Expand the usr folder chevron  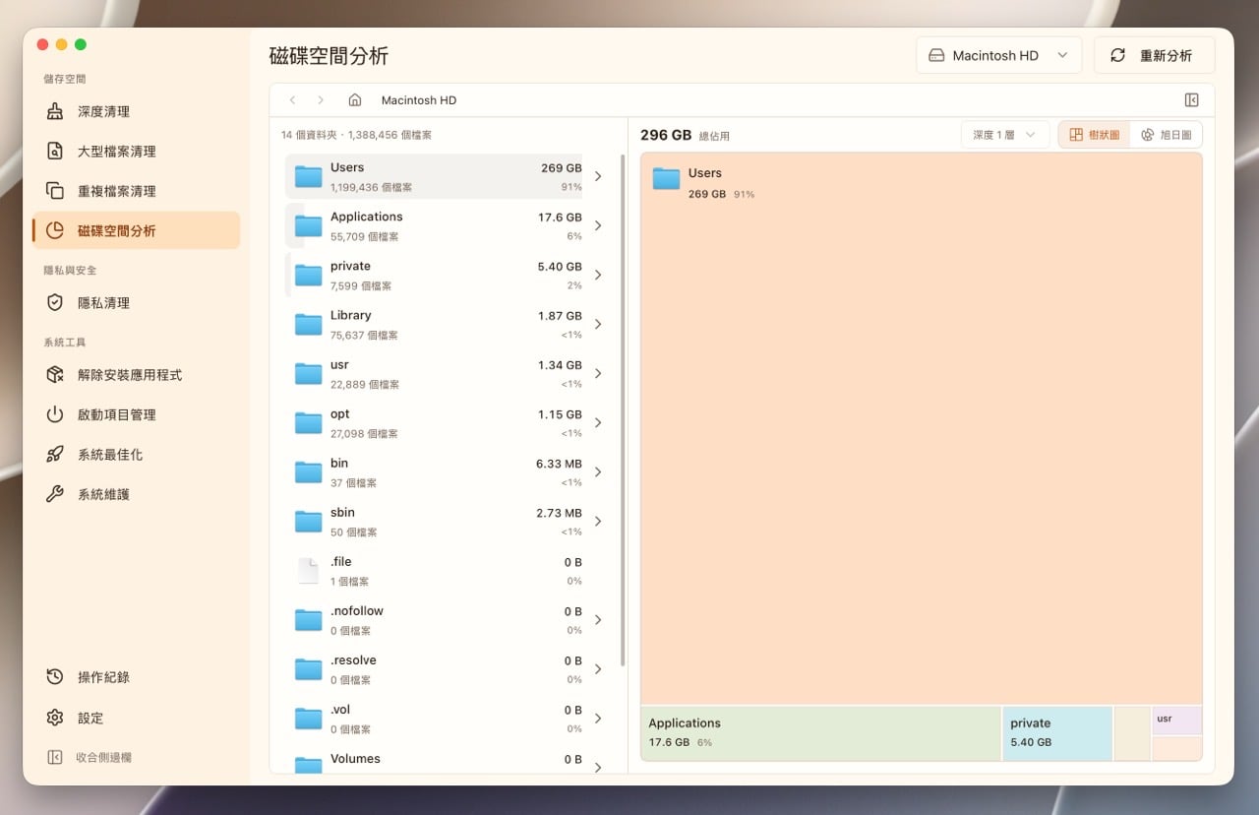tap(598, 373)
